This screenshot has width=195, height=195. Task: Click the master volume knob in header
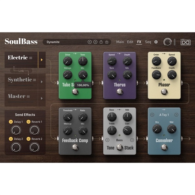(168, 42)
